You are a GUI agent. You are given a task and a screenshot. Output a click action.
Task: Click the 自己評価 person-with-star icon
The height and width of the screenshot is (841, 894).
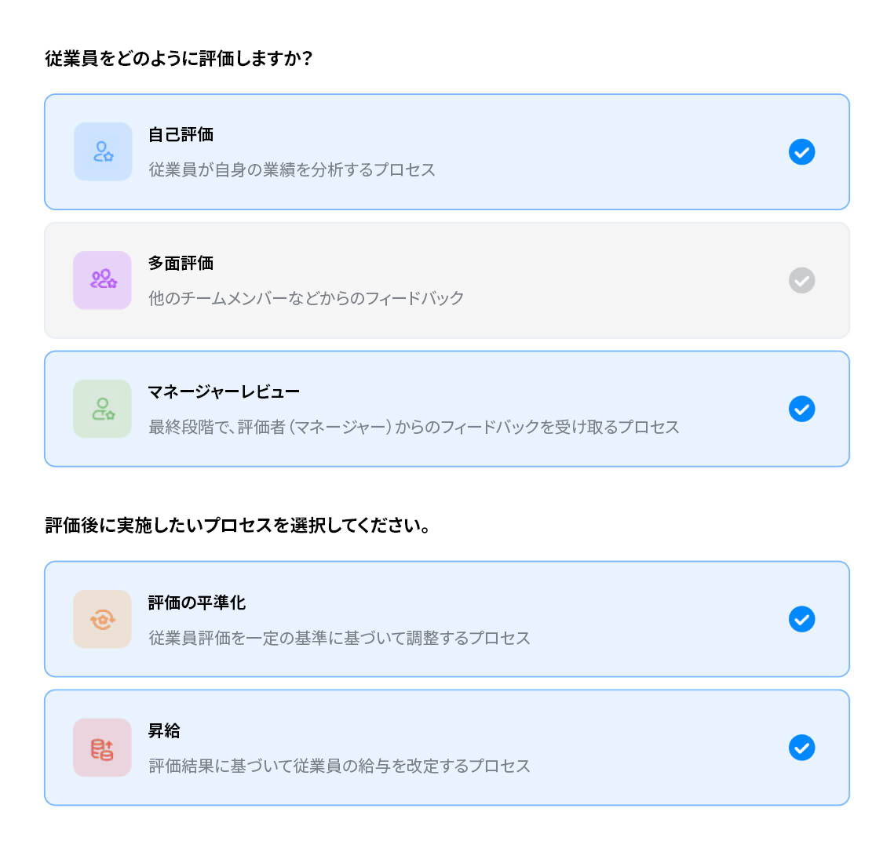(x=102, y=151)
